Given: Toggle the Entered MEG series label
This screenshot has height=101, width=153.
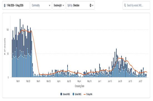Looking at the screenshot, I should point(66,94).
